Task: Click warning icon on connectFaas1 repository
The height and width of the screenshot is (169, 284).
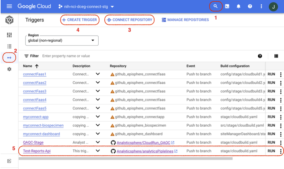Action: (112, 74)
